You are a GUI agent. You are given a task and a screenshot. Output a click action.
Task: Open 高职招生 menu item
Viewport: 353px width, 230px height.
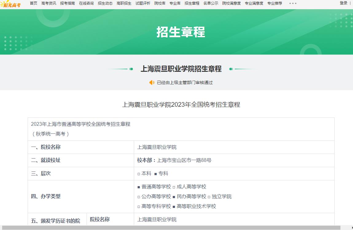coord(124,3)
